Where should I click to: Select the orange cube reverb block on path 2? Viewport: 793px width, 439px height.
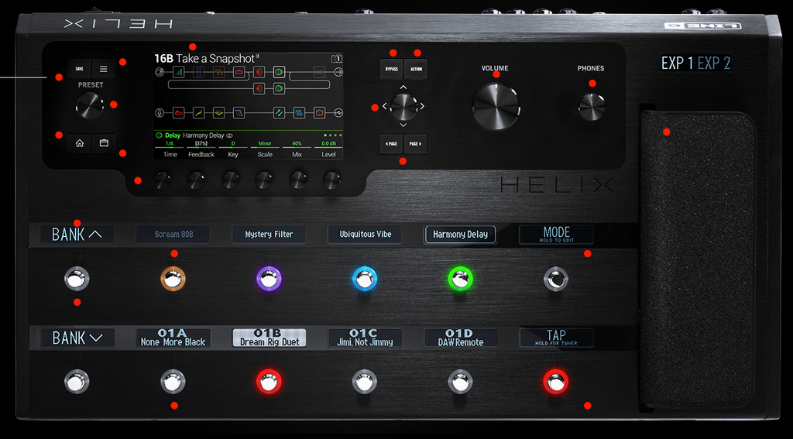pyautogui.click(x=319, y=112)
